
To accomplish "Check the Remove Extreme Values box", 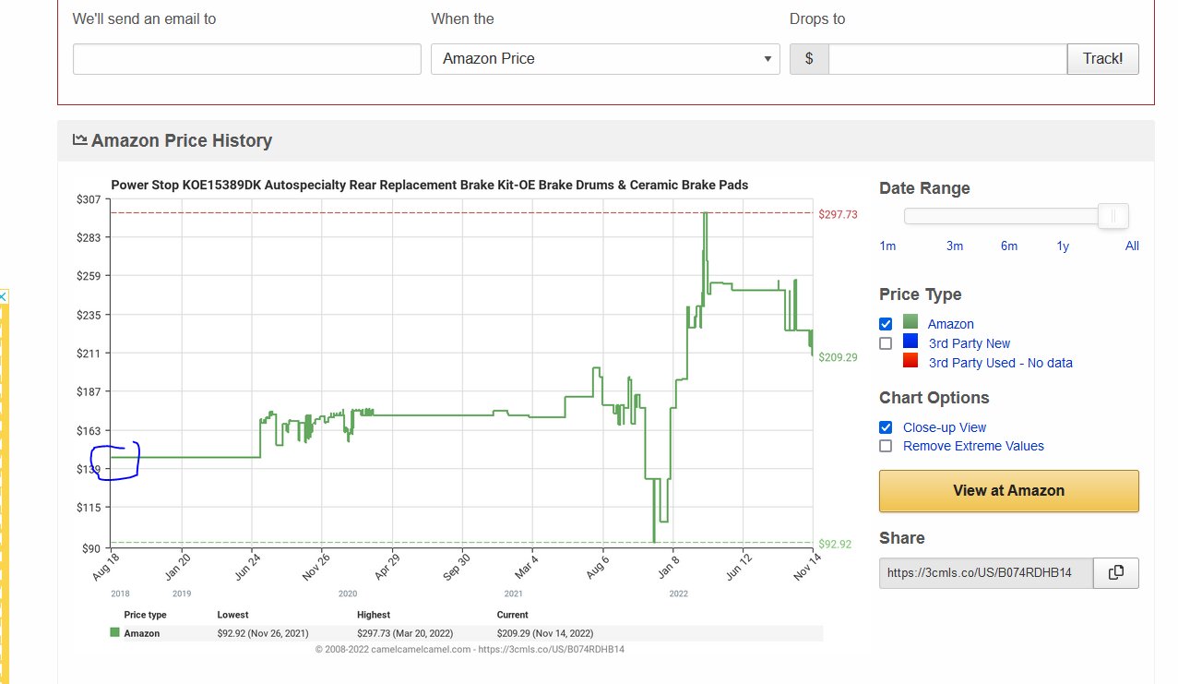I will [x=886, y=446].
